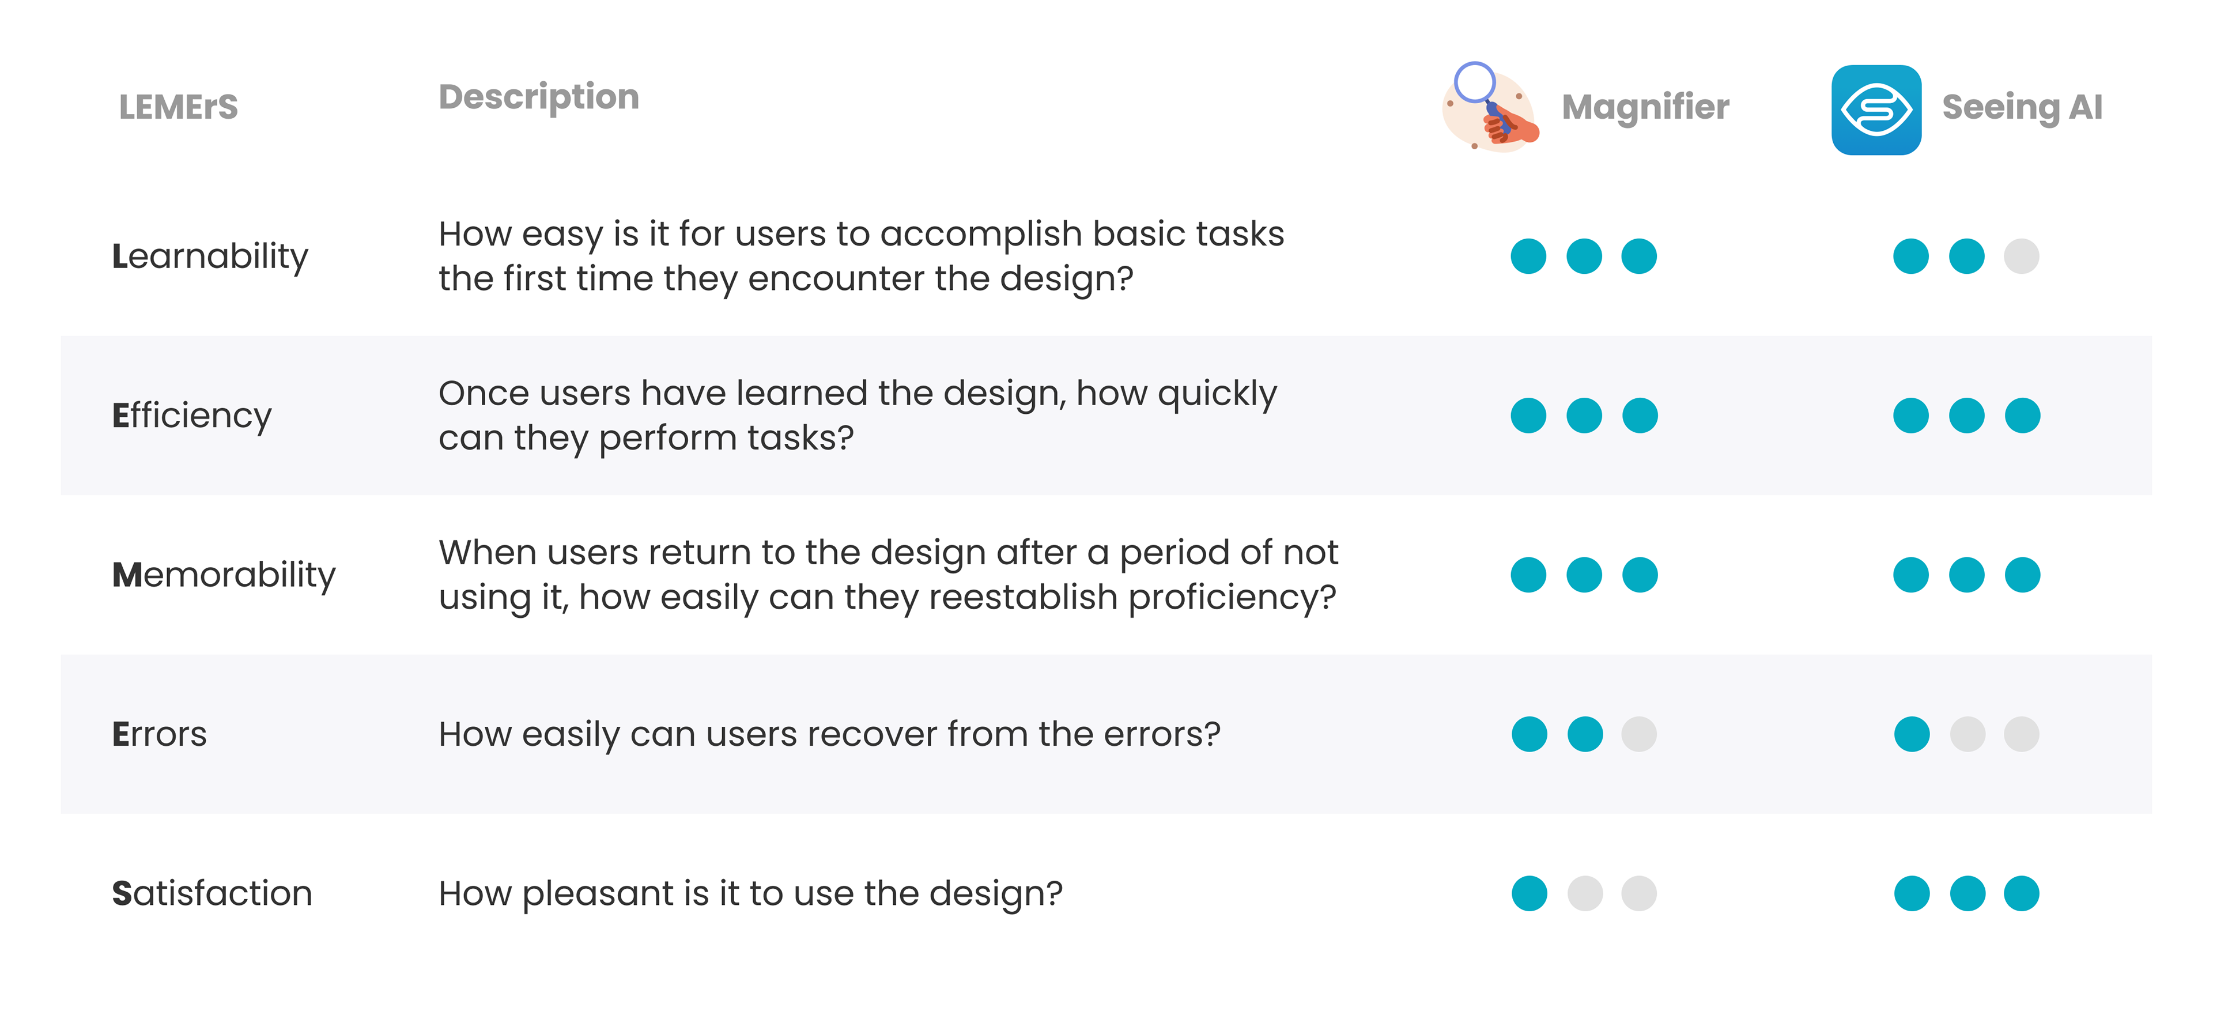Click the last gray dot in Magnifier Satisfaction
The height and width of the screenshot is (1034, 2213).
coord(1639,893)
